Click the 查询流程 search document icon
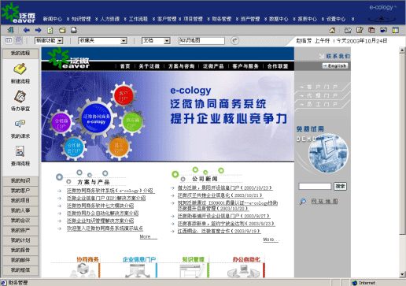The image size is (406, 286). (20, 151)
